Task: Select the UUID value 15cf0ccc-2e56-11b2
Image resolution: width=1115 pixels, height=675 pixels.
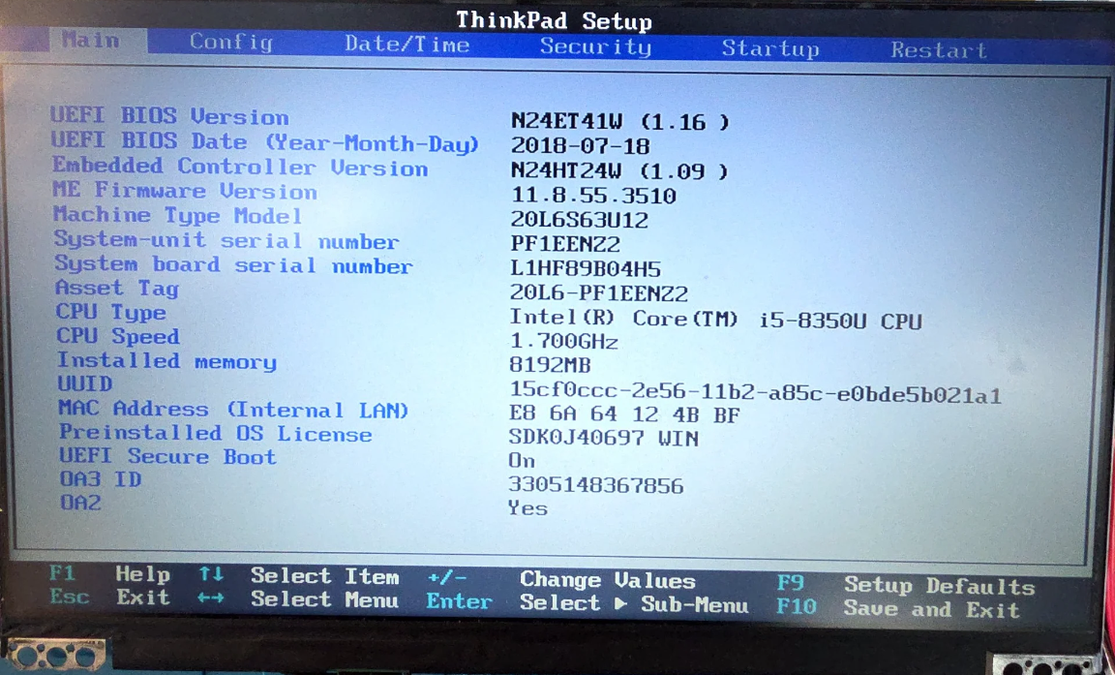Action: [755, 392]
